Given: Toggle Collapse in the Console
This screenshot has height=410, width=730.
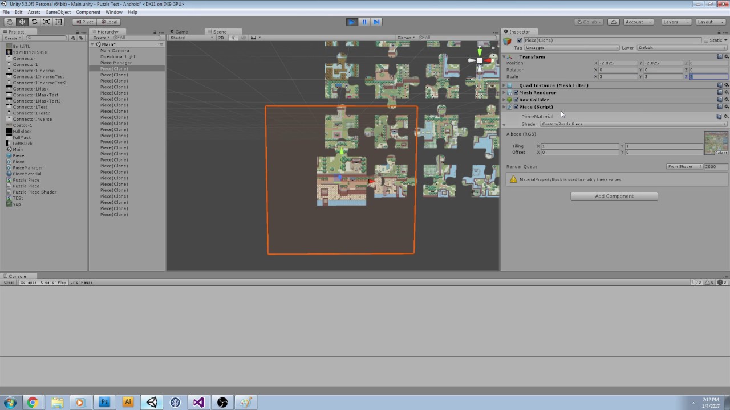Looking at the screenshot, I should [28, 282].
